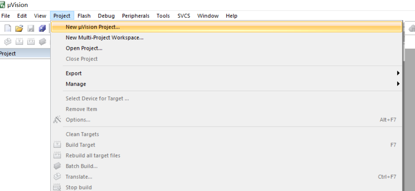Click the Batch Build stack icon in the toolbar

point(43,41)
